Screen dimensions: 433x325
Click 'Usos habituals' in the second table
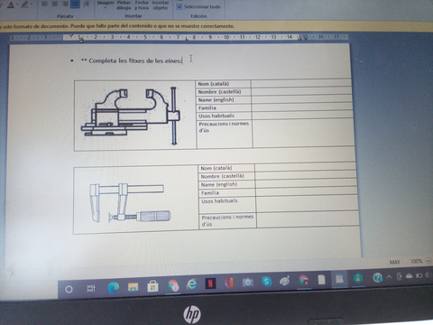click(219, 200)
